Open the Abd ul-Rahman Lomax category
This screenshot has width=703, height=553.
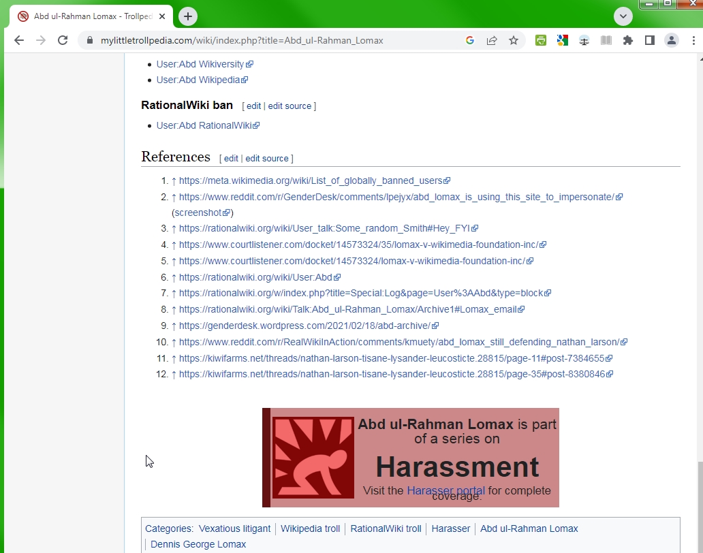click(x=529, y=528)
